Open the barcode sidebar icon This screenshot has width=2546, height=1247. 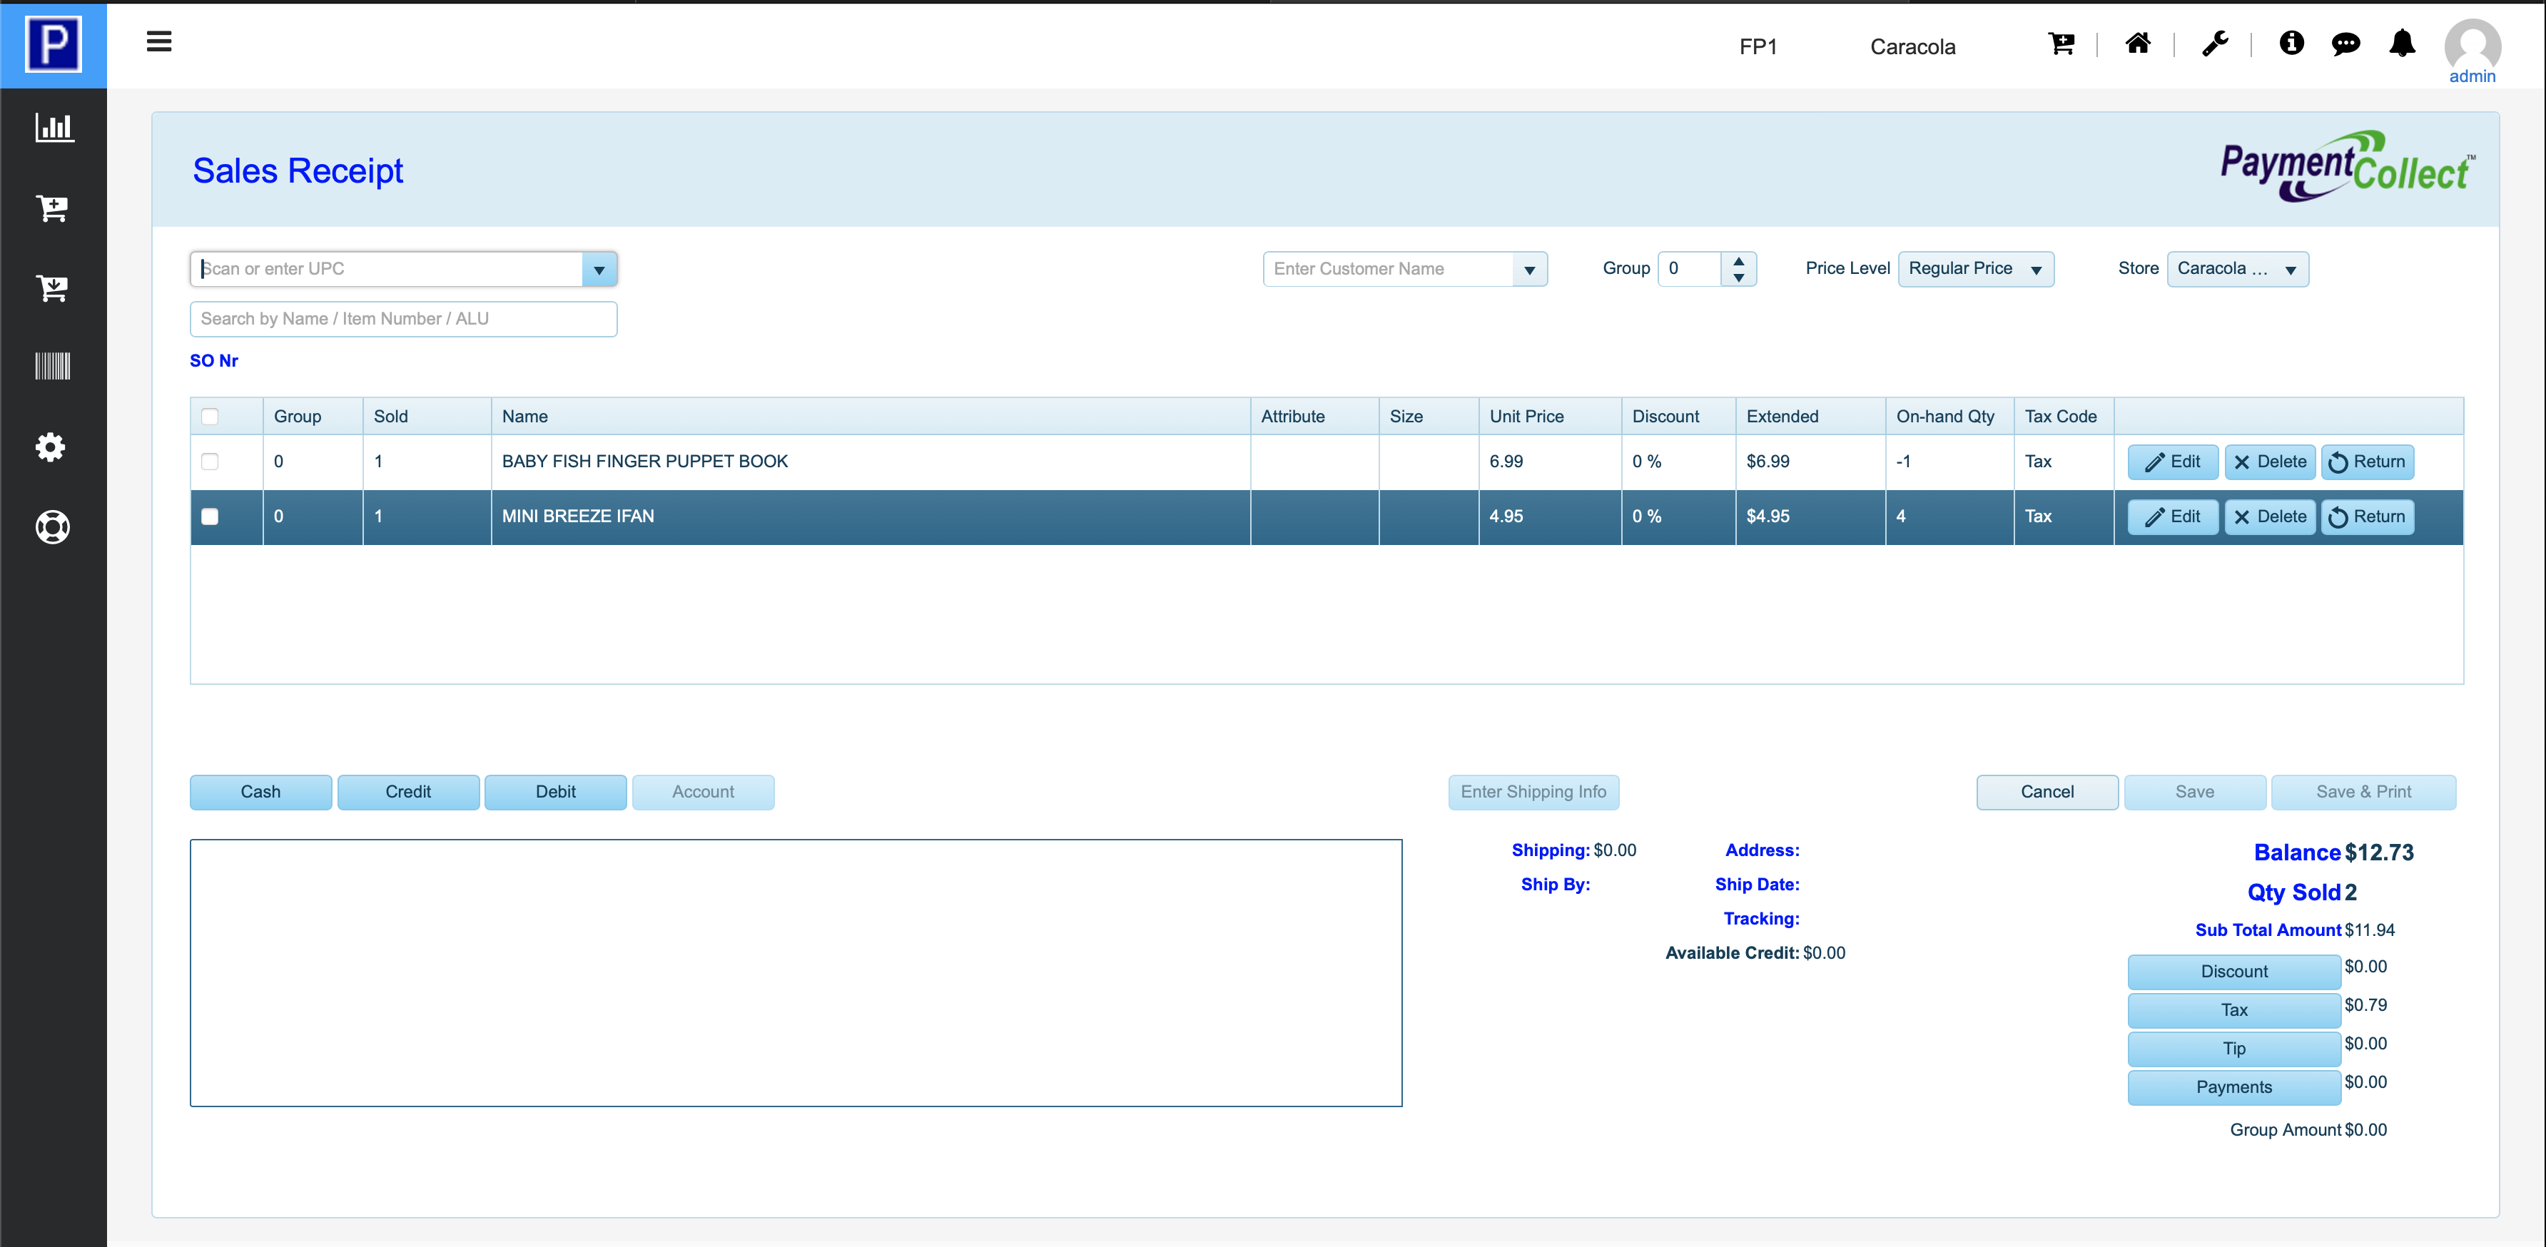click(54, 365)
